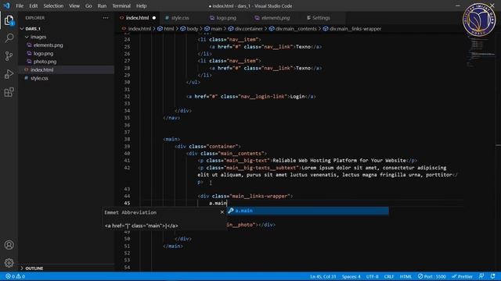Switch to the style.css tab
The width and height of the screenshot is (501, 281).
[180, 18]
